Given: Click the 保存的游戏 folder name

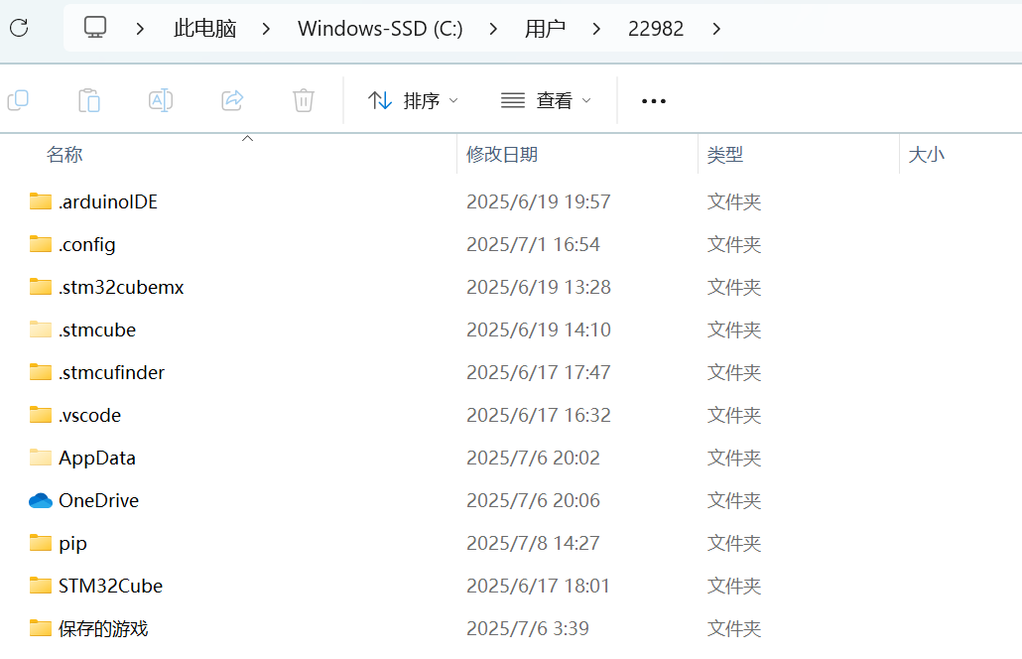Looking at the screenshot, I should (103, 629).
